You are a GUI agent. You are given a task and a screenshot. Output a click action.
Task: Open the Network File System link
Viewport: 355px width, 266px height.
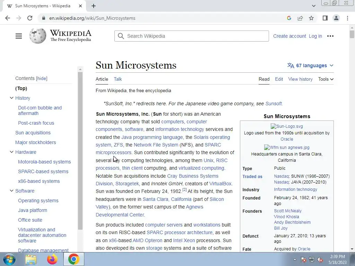pos(156,145)
